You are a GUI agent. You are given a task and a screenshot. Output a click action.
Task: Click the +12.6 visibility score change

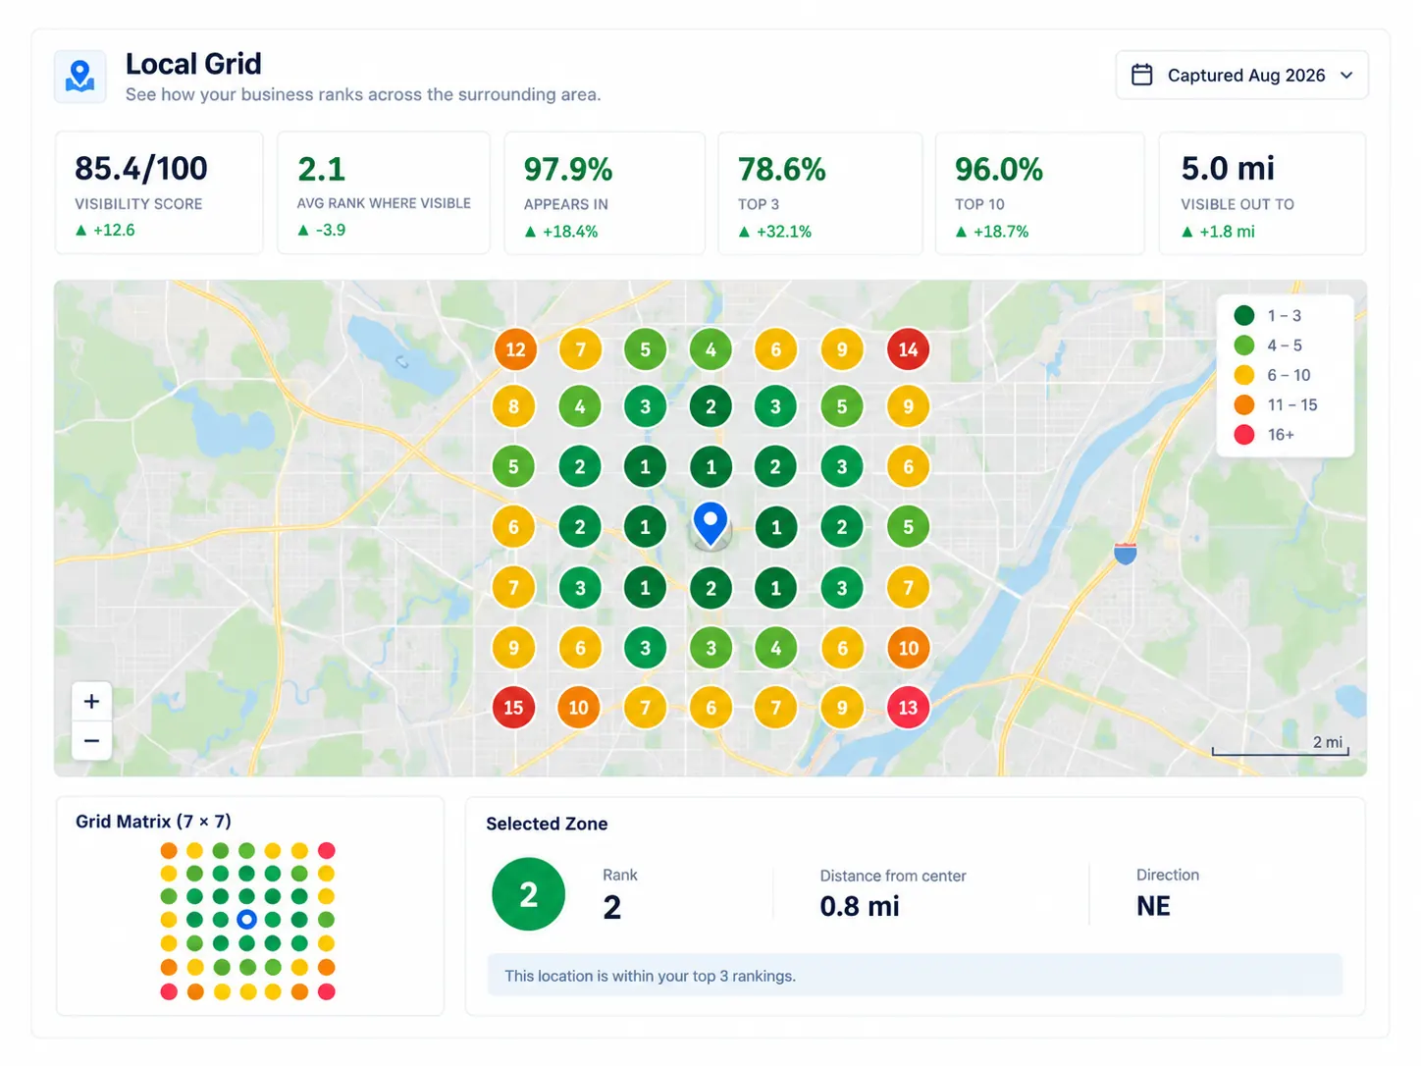[105, 230]
